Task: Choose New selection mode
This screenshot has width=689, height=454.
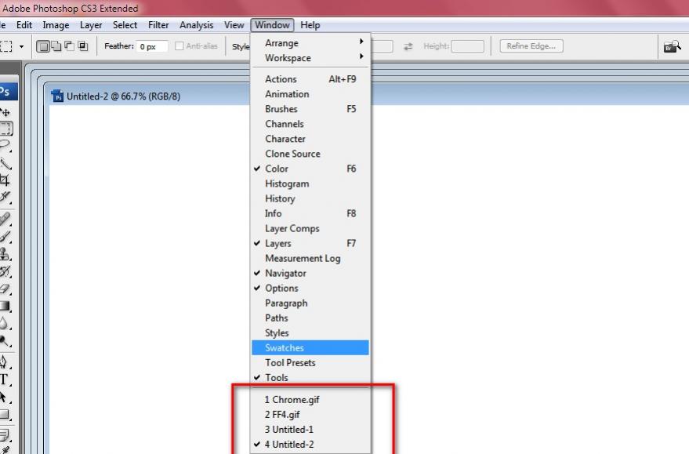Action: click(42, 46)
